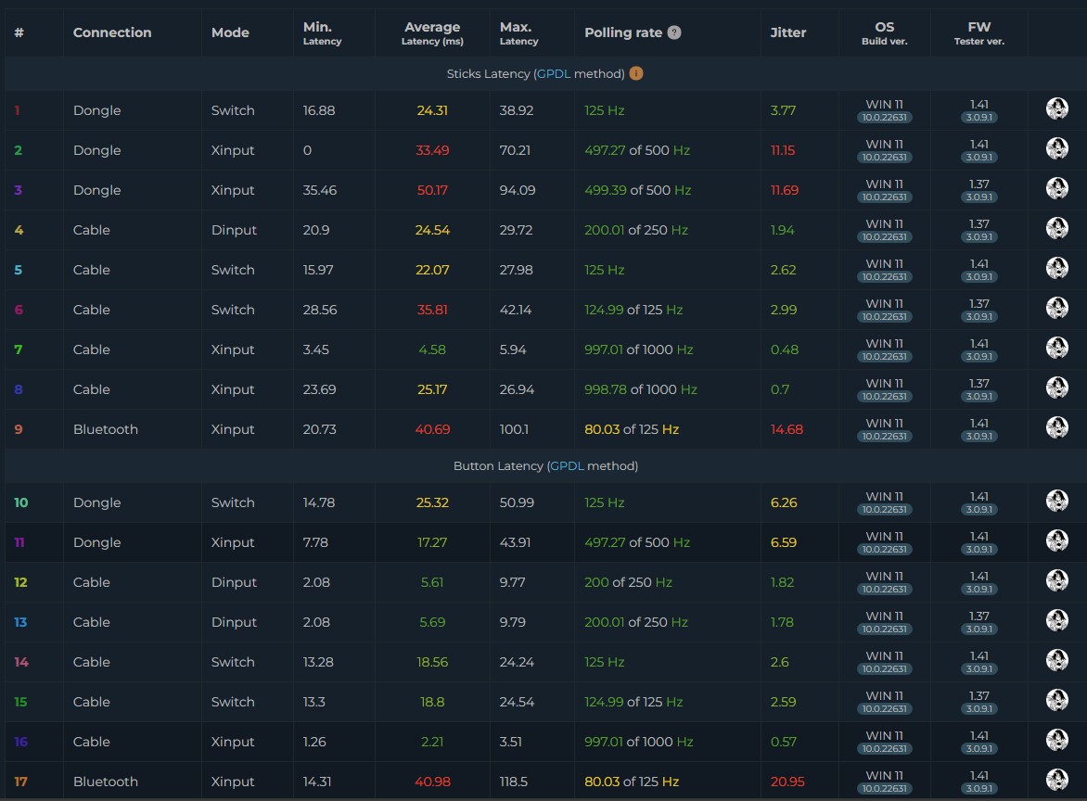
Task: Click jitter value 0.48
Action: [x=784, y=350]
